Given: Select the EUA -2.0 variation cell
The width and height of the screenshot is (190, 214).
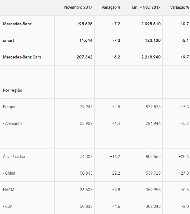Looking at the screenshot, I should [x=185, y=206].
